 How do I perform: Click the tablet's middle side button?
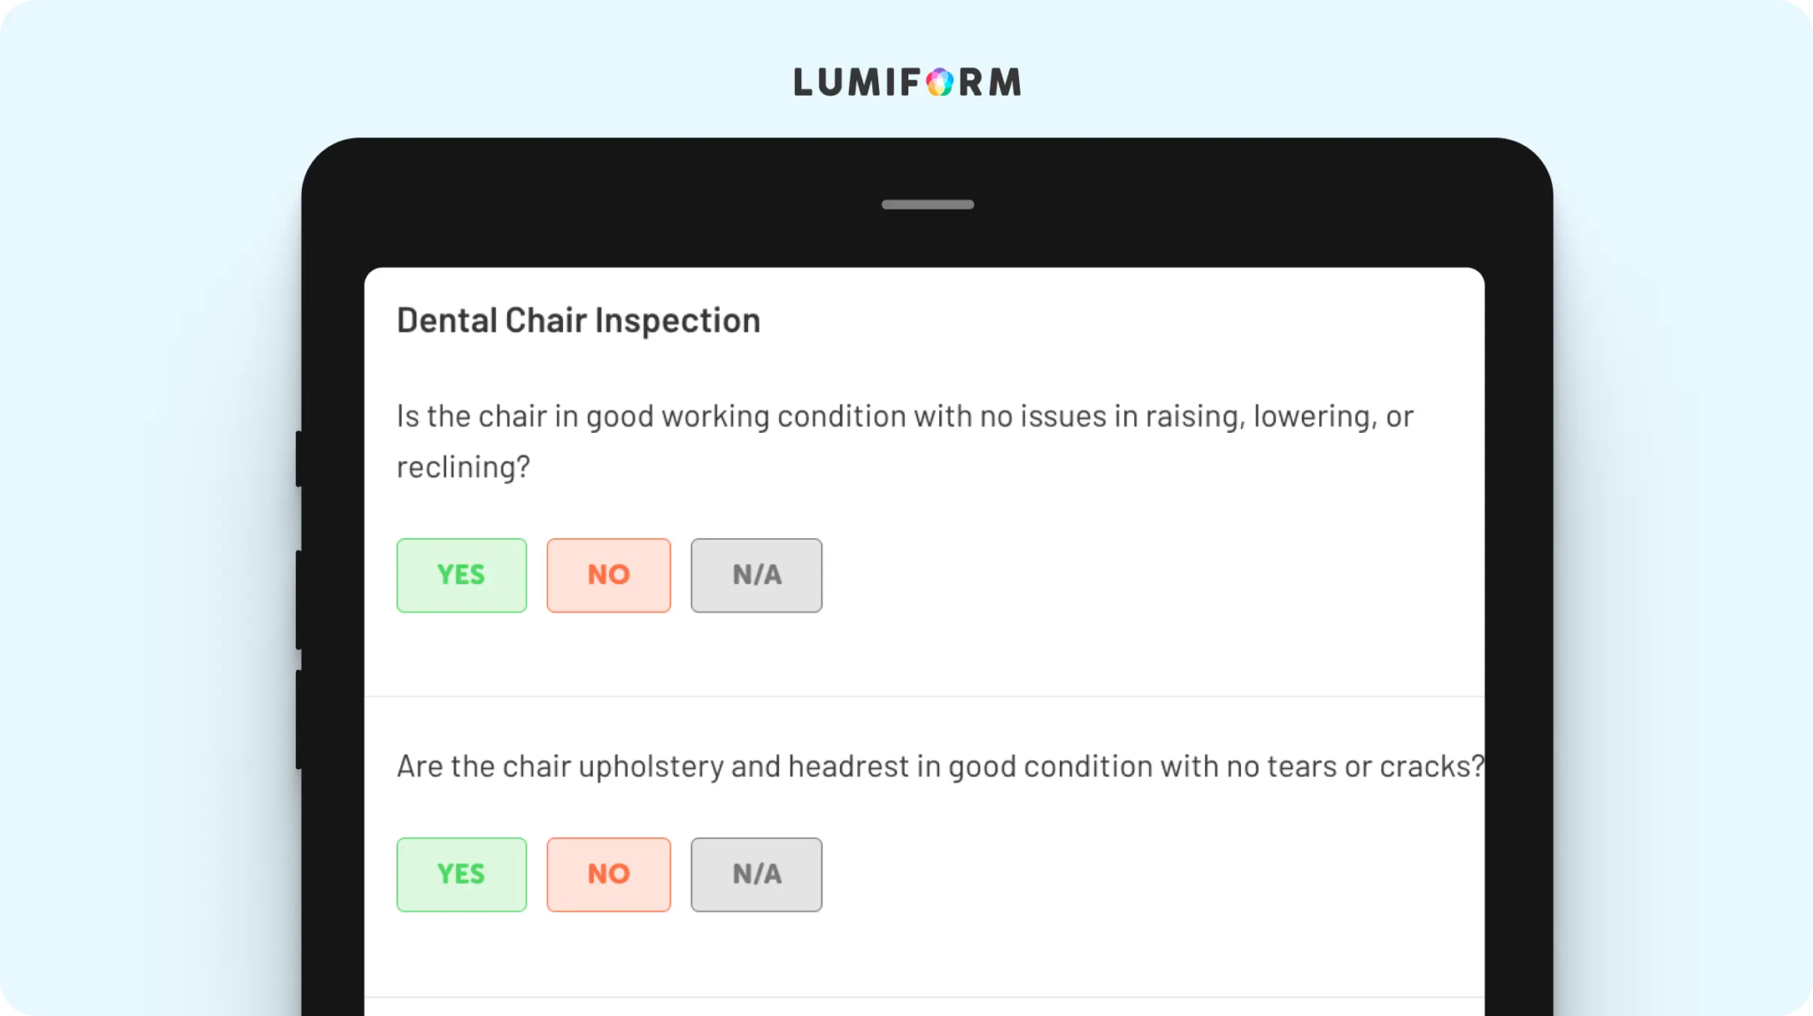pos(299,600)
